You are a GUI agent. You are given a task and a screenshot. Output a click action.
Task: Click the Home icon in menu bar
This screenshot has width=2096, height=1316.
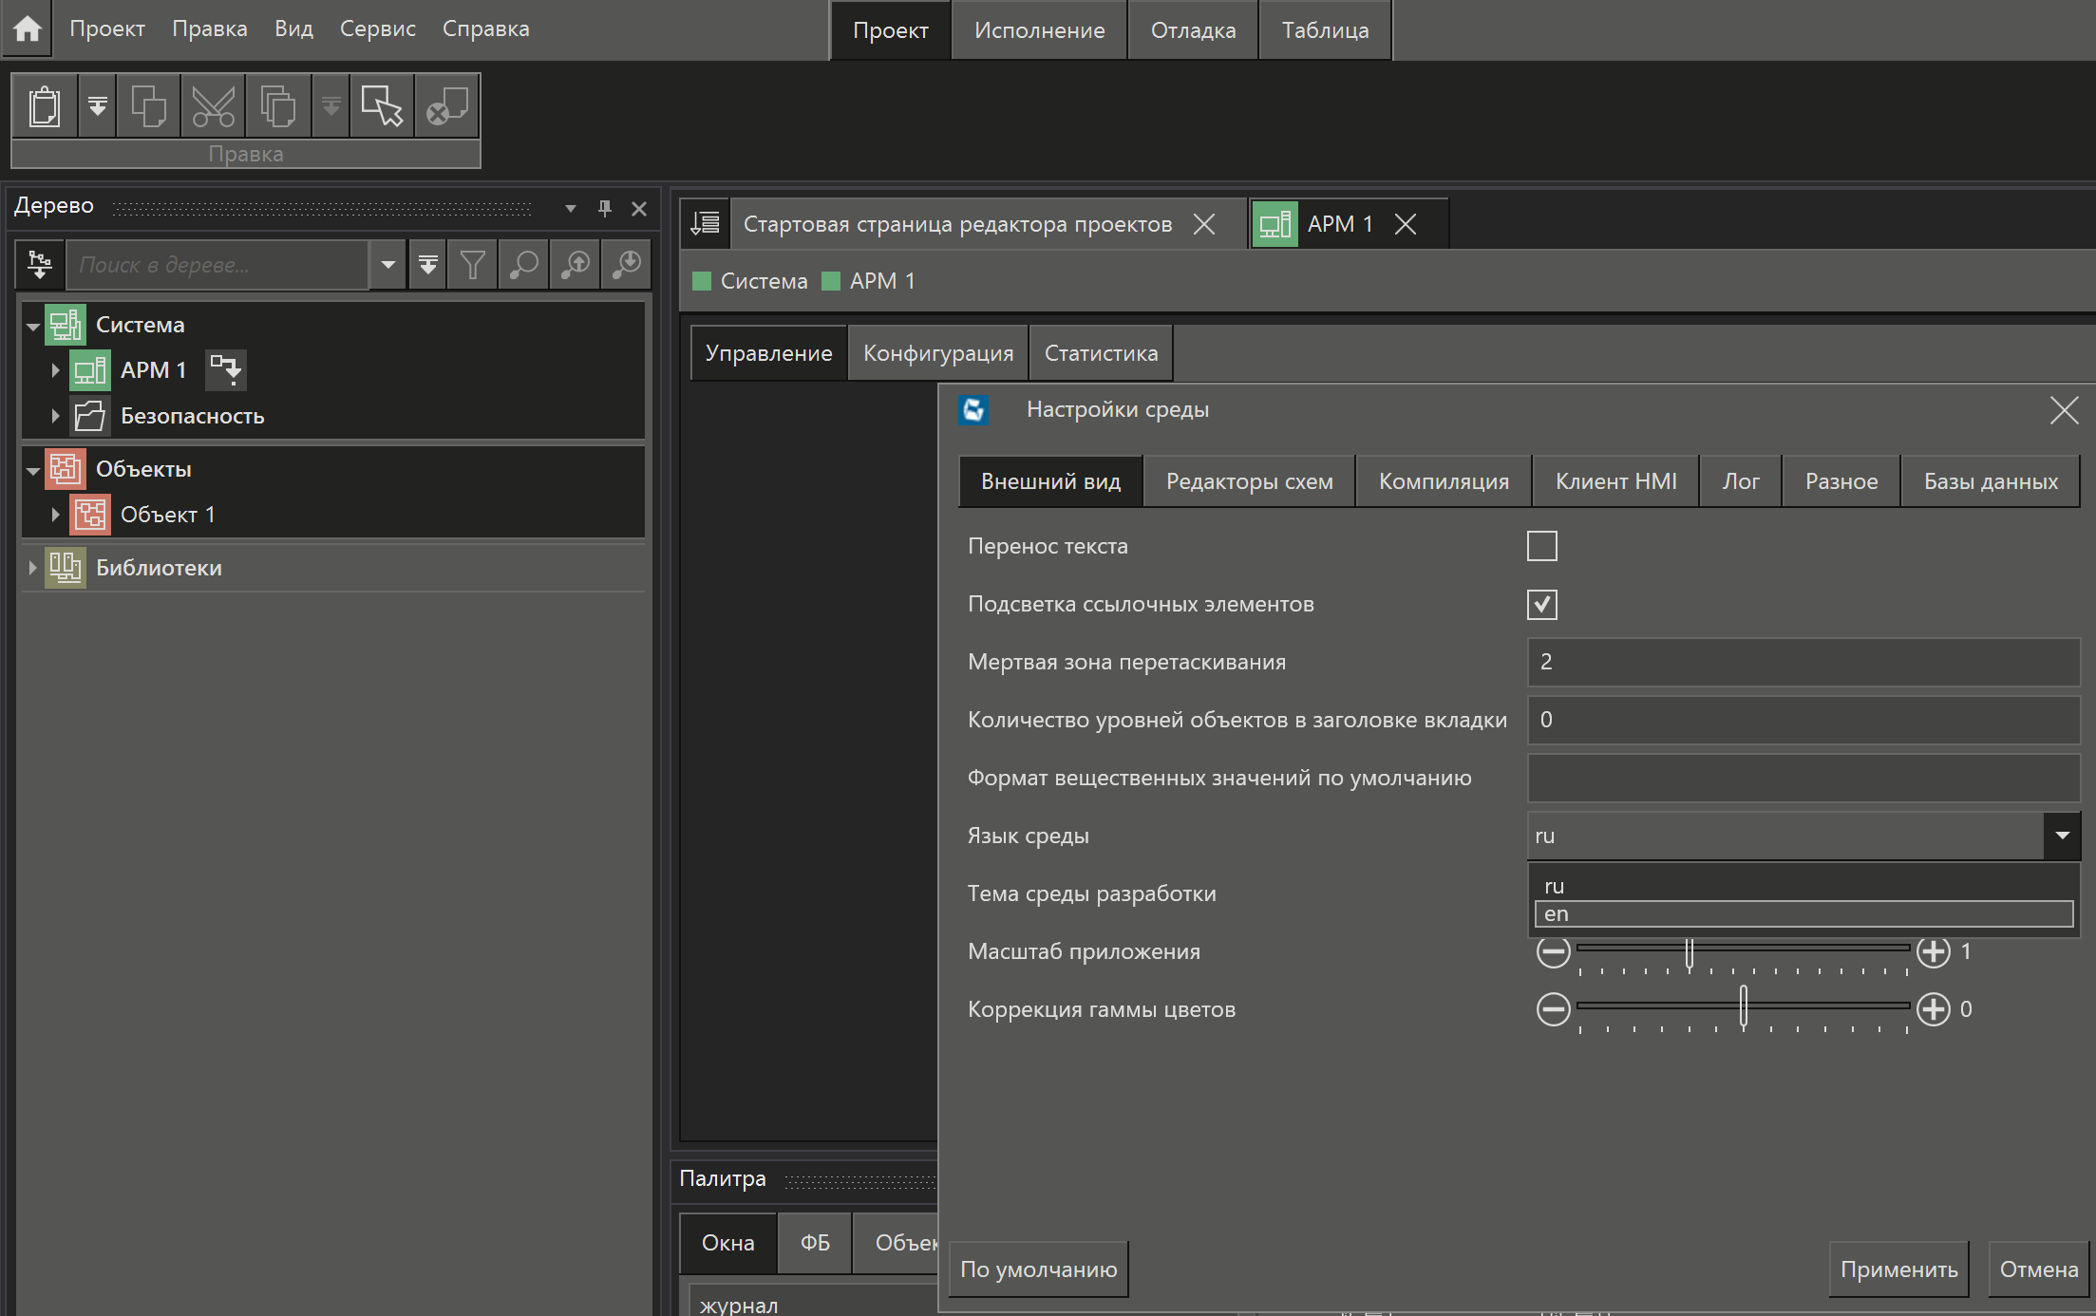coord(28,28)
